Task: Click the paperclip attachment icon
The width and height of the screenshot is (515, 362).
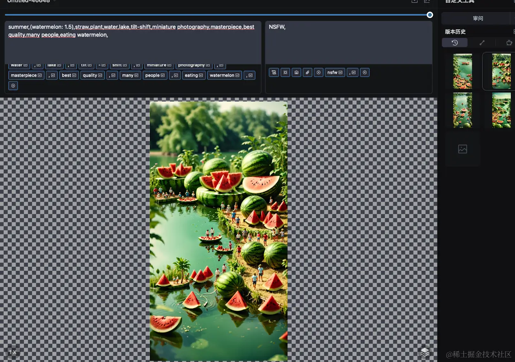Action: [308, 73]
